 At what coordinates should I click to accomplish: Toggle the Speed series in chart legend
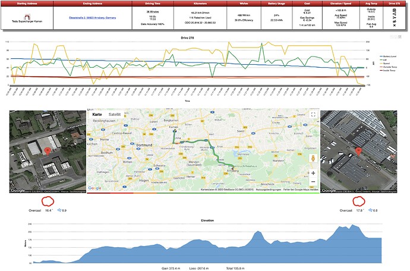(x=384, y=64)
